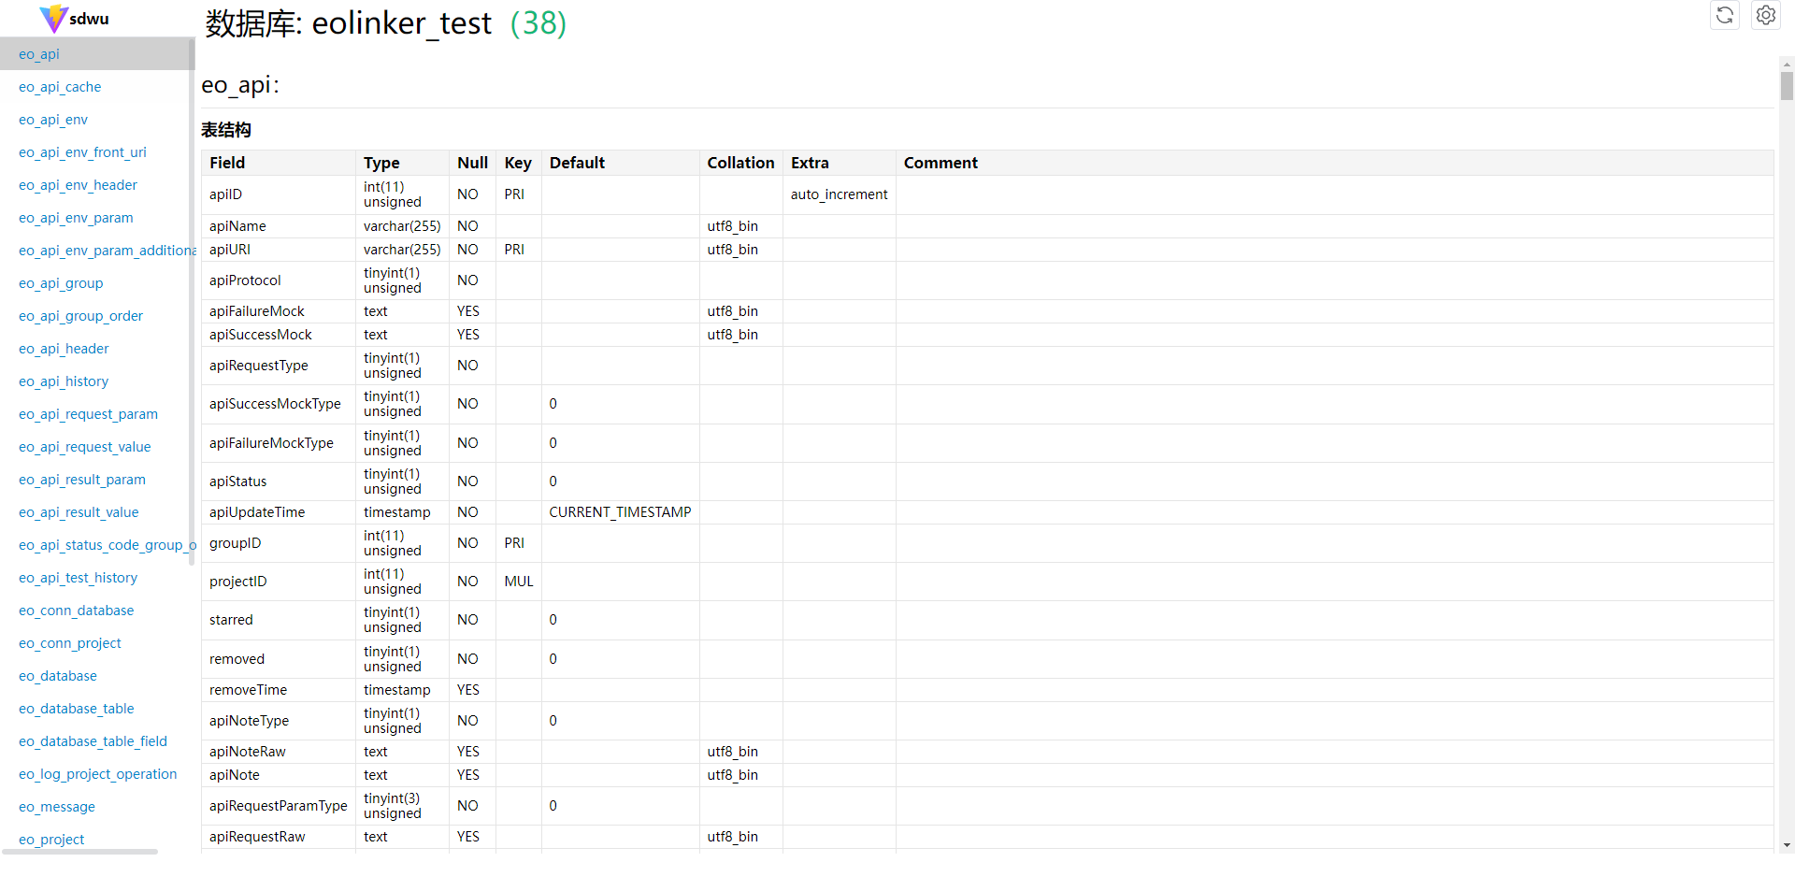Open the eo_api_env_param_additional table link
The height and width of the screenshot is (891, 1795).
pos(108,251)
